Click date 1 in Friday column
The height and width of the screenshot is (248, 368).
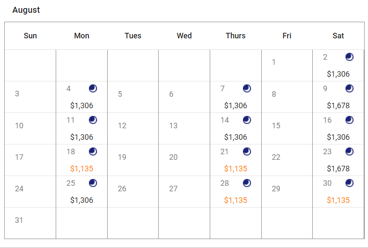[x=274, y=62]
